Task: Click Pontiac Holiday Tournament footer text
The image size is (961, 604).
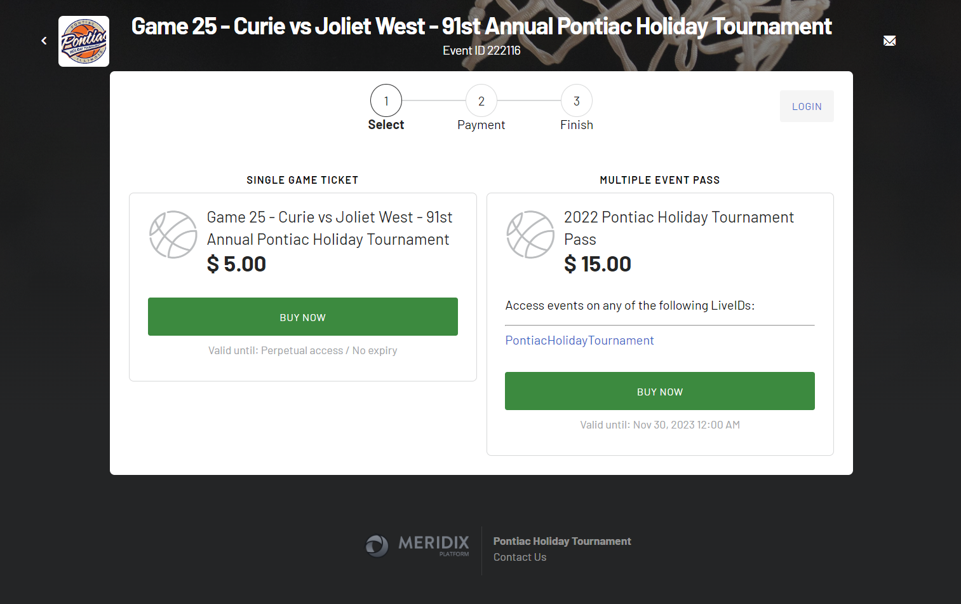Action: coord(562,541)
